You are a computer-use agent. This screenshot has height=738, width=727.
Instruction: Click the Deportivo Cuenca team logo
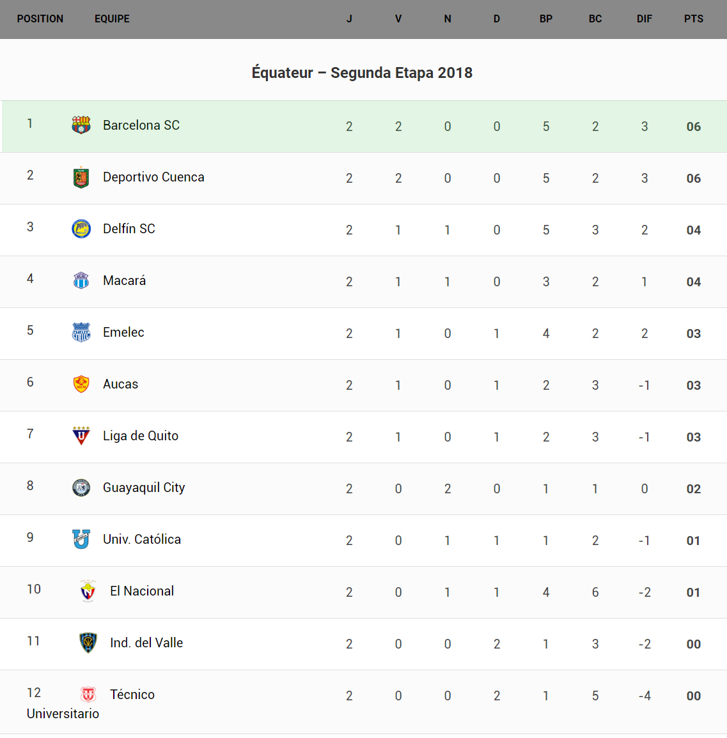[x=81, y=177]
